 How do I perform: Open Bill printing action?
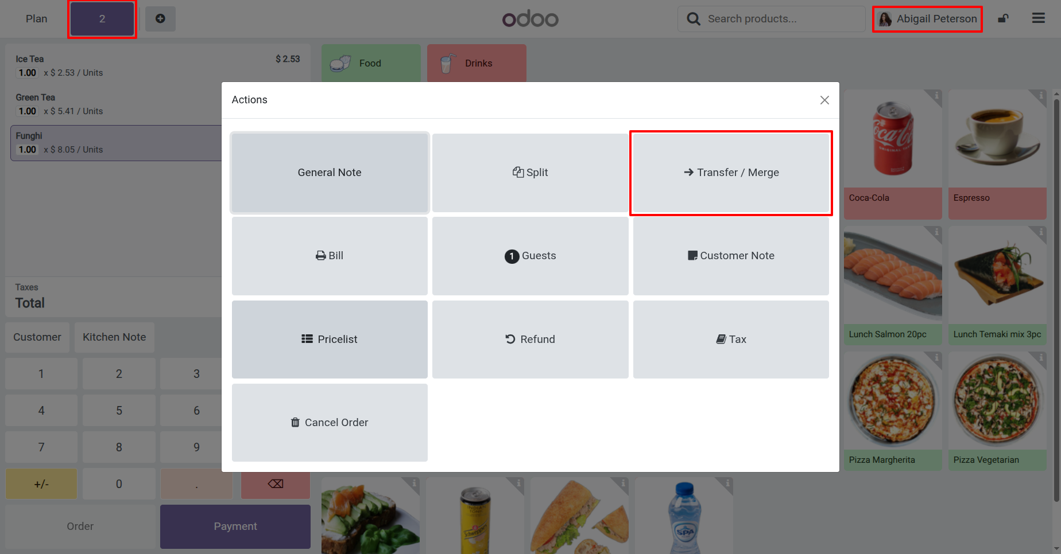point(330,256)
